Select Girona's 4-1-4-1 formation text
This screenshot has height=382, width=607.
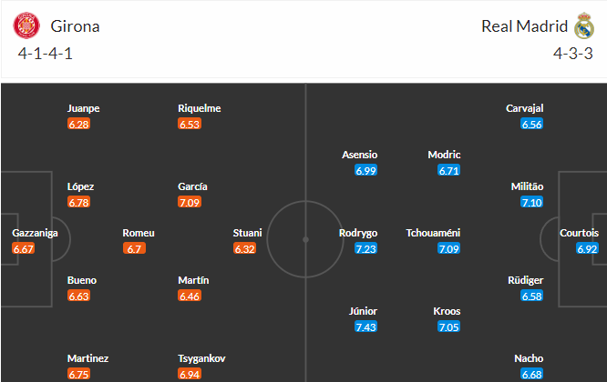[46, 54]
